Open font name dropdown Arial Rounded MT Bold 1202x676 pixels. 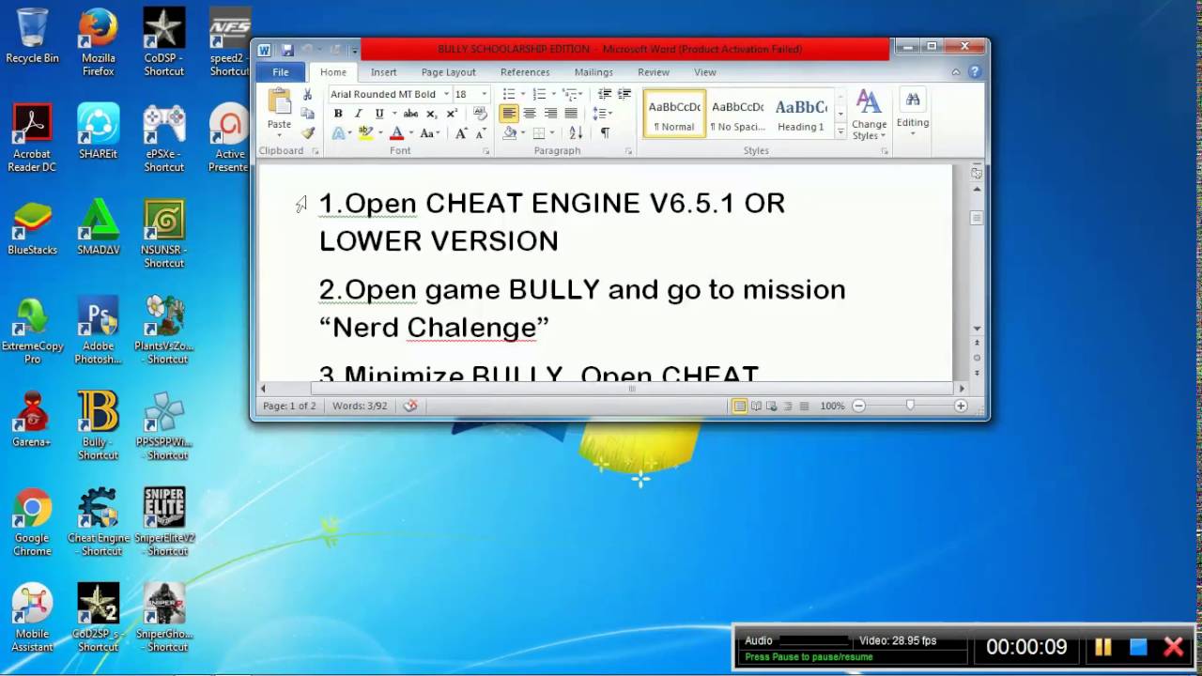point(446,94)
